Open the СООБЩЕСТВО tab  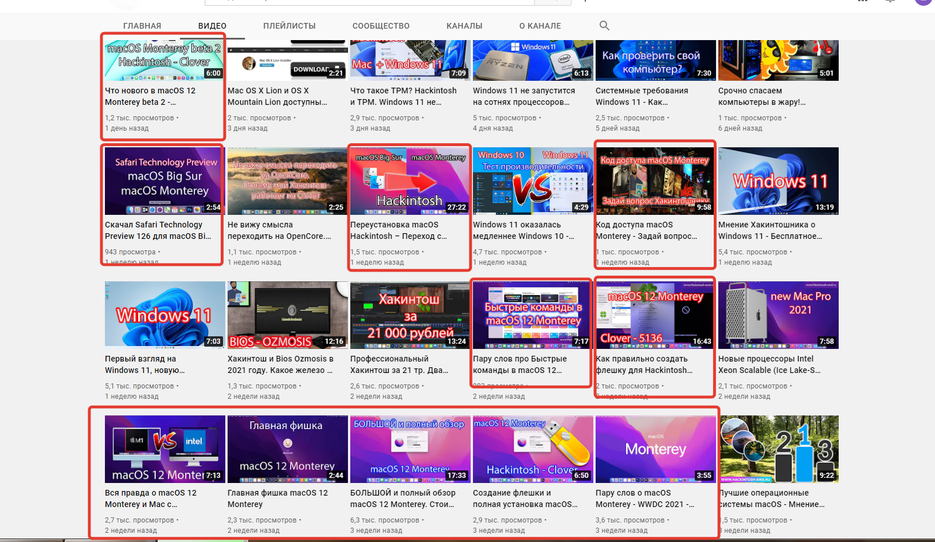381,26
